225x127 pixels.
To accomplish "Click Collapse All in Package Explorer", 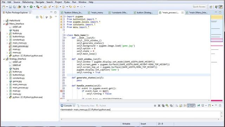I will click(x=37, y=17).
